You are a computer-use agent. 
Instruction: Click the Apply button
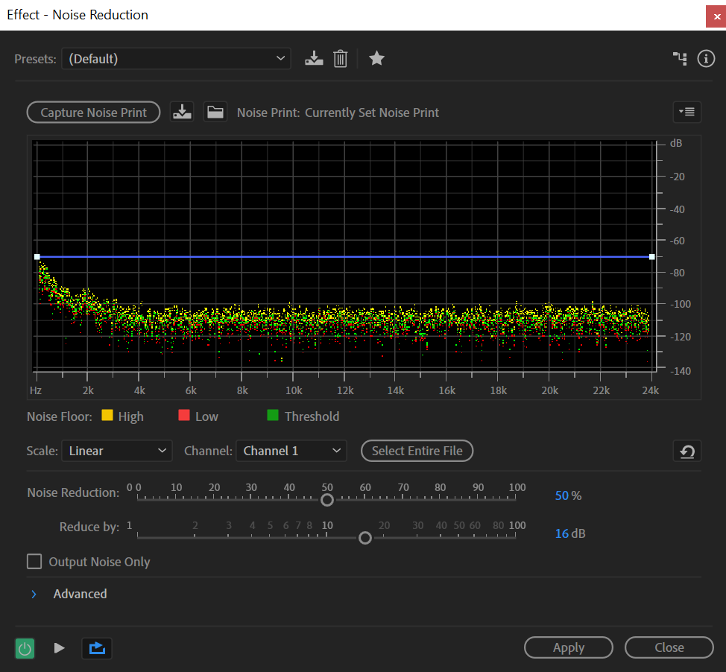point(568,648)
